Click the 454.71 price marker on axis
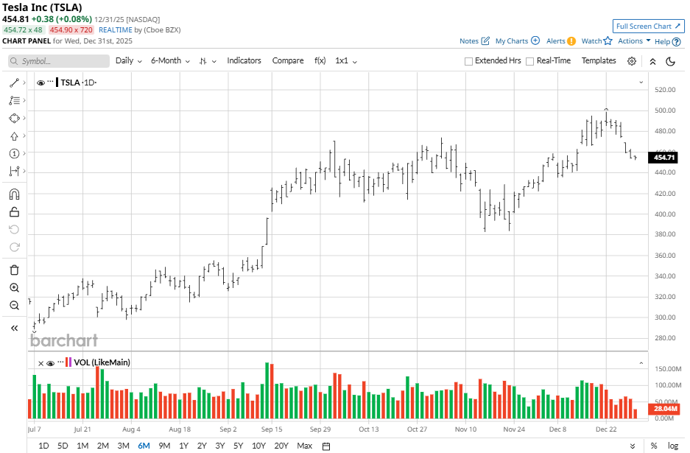Image resolution: width=690 pixels, height=453 pixels. point(663,157)
